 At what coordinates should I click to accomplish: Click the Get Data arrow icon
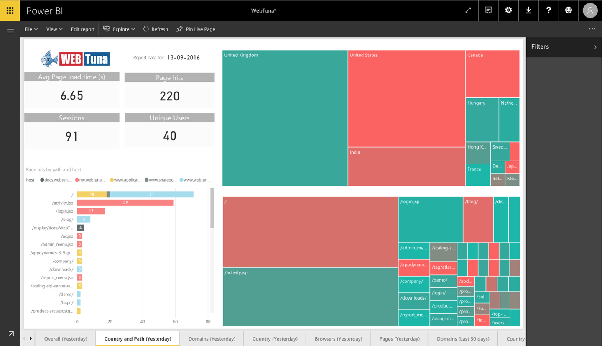point(11,333)
